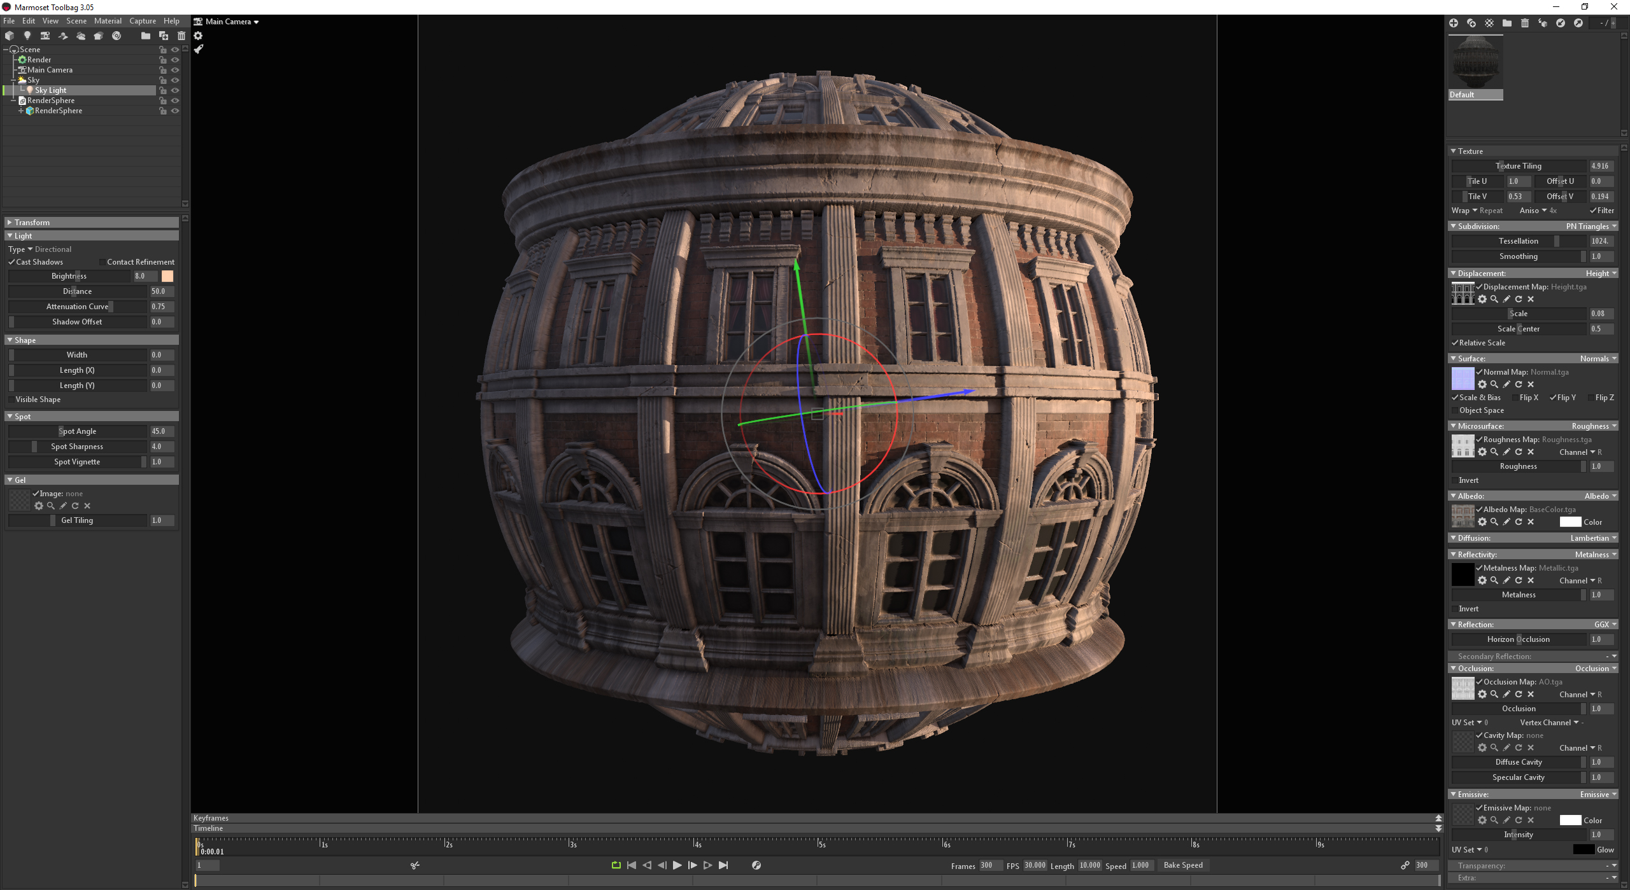Add a new camera from scene toolbar
Screen dimensions: 1630x890
45,36
